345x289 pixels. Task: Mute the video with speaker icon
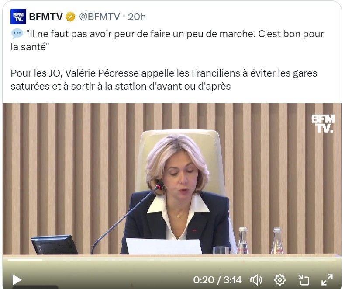click(256, 280)
